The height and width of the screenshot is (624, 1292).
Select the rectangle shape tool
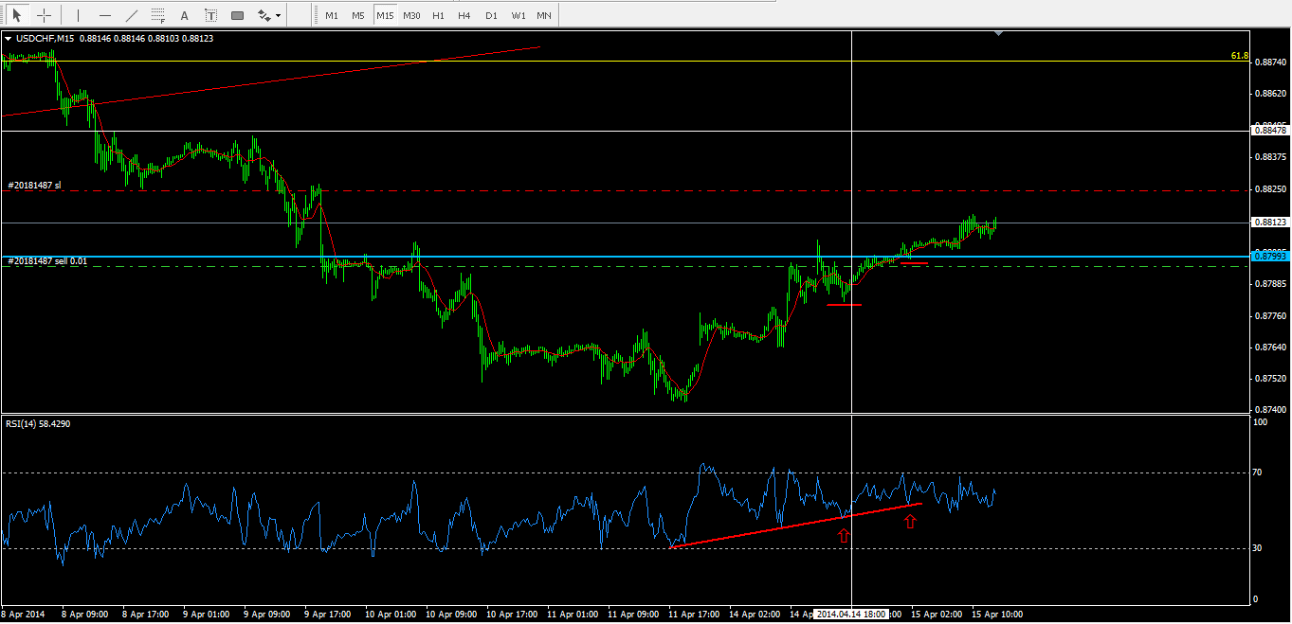pyautogui.click(x=237, y=15)
